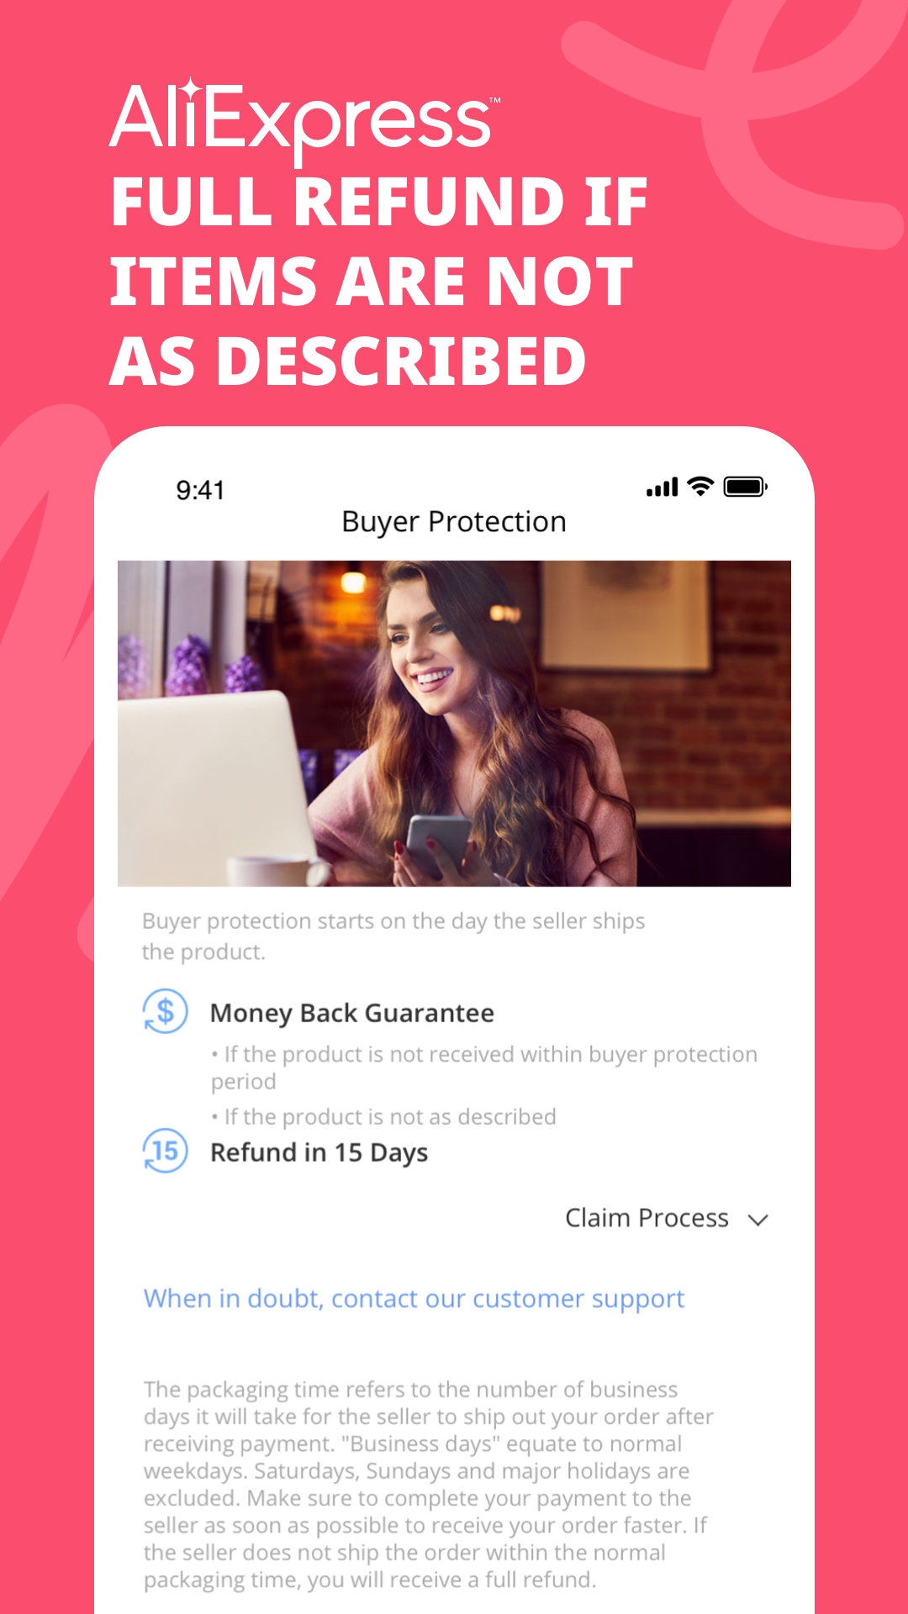908x1614 pixels.
Task: Click the product not received bullet text
Action: click(484, 1068)
